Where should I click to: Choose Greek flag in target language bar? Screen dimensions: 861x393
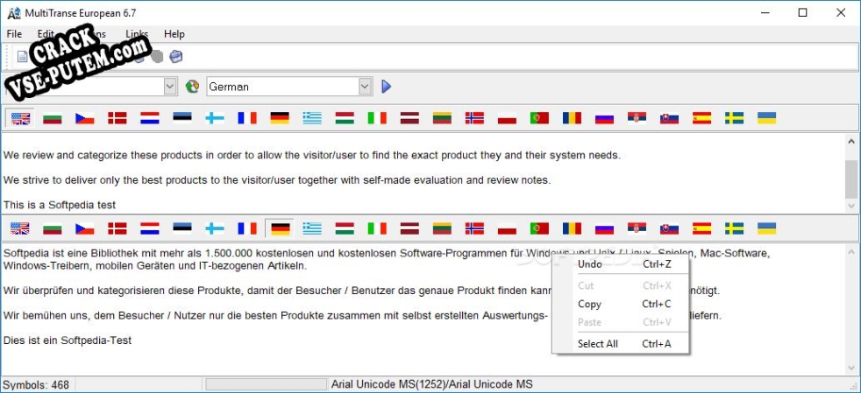coord(312,228)
